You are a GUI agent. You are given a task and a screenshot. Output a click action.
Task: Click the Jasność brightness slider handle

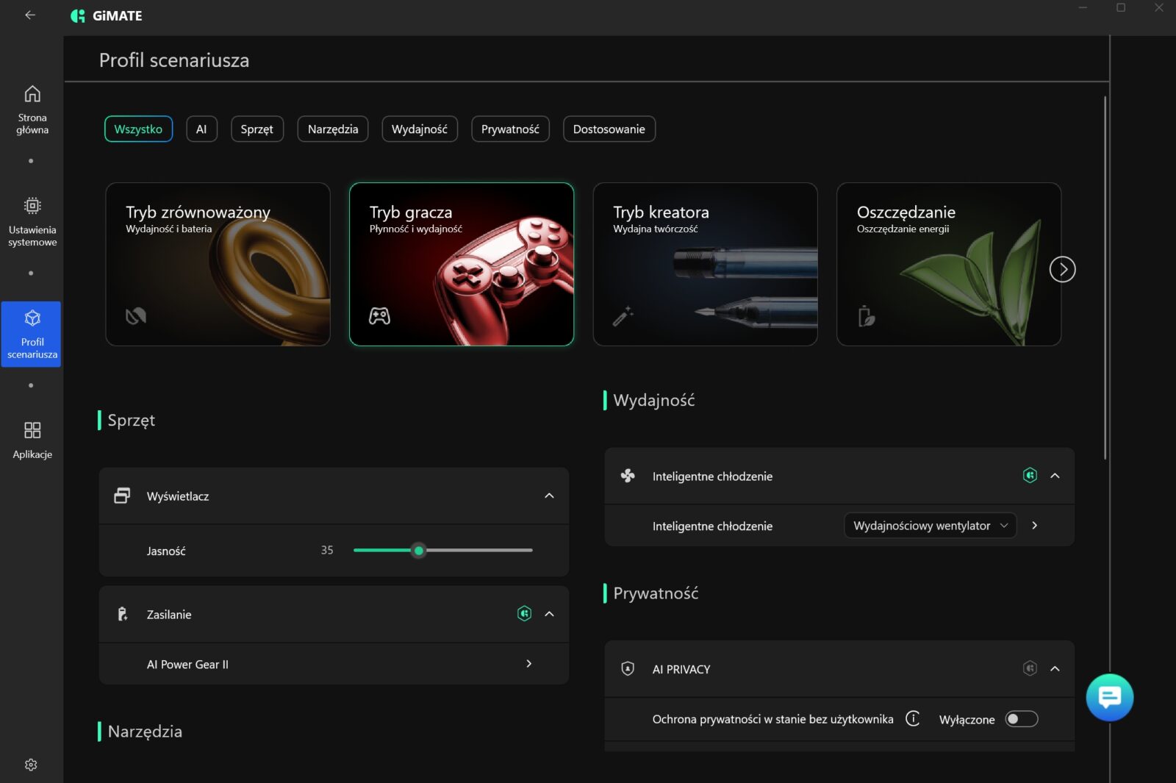[419, 551]
